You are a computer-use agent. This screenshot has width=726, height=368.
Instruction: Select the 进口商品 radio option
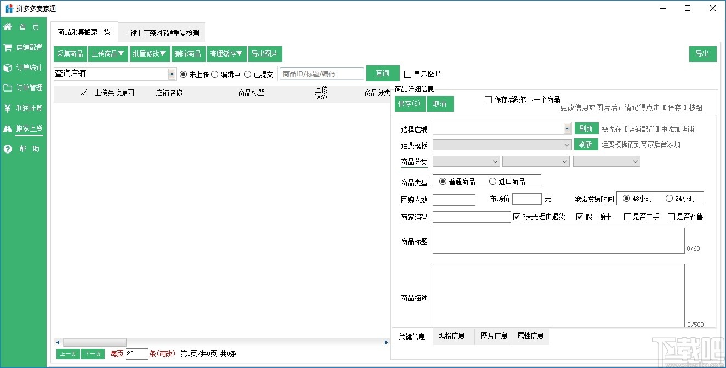(492, 181)
